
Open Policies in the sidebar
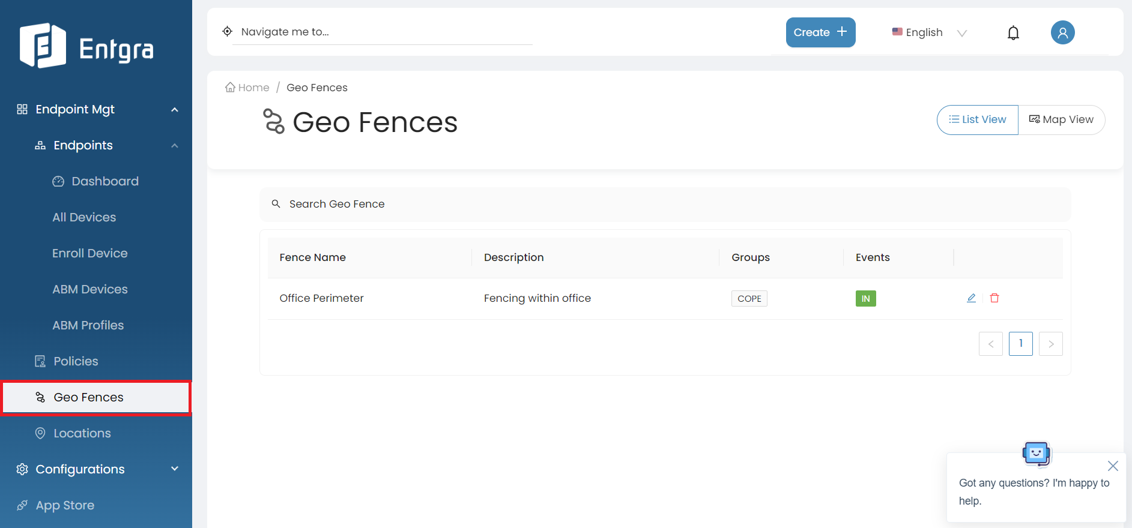click(76, 361)
